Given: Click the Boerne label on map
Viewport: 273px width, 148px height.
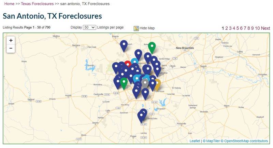Looking at the screenshot, I should [x=115, y=37].
